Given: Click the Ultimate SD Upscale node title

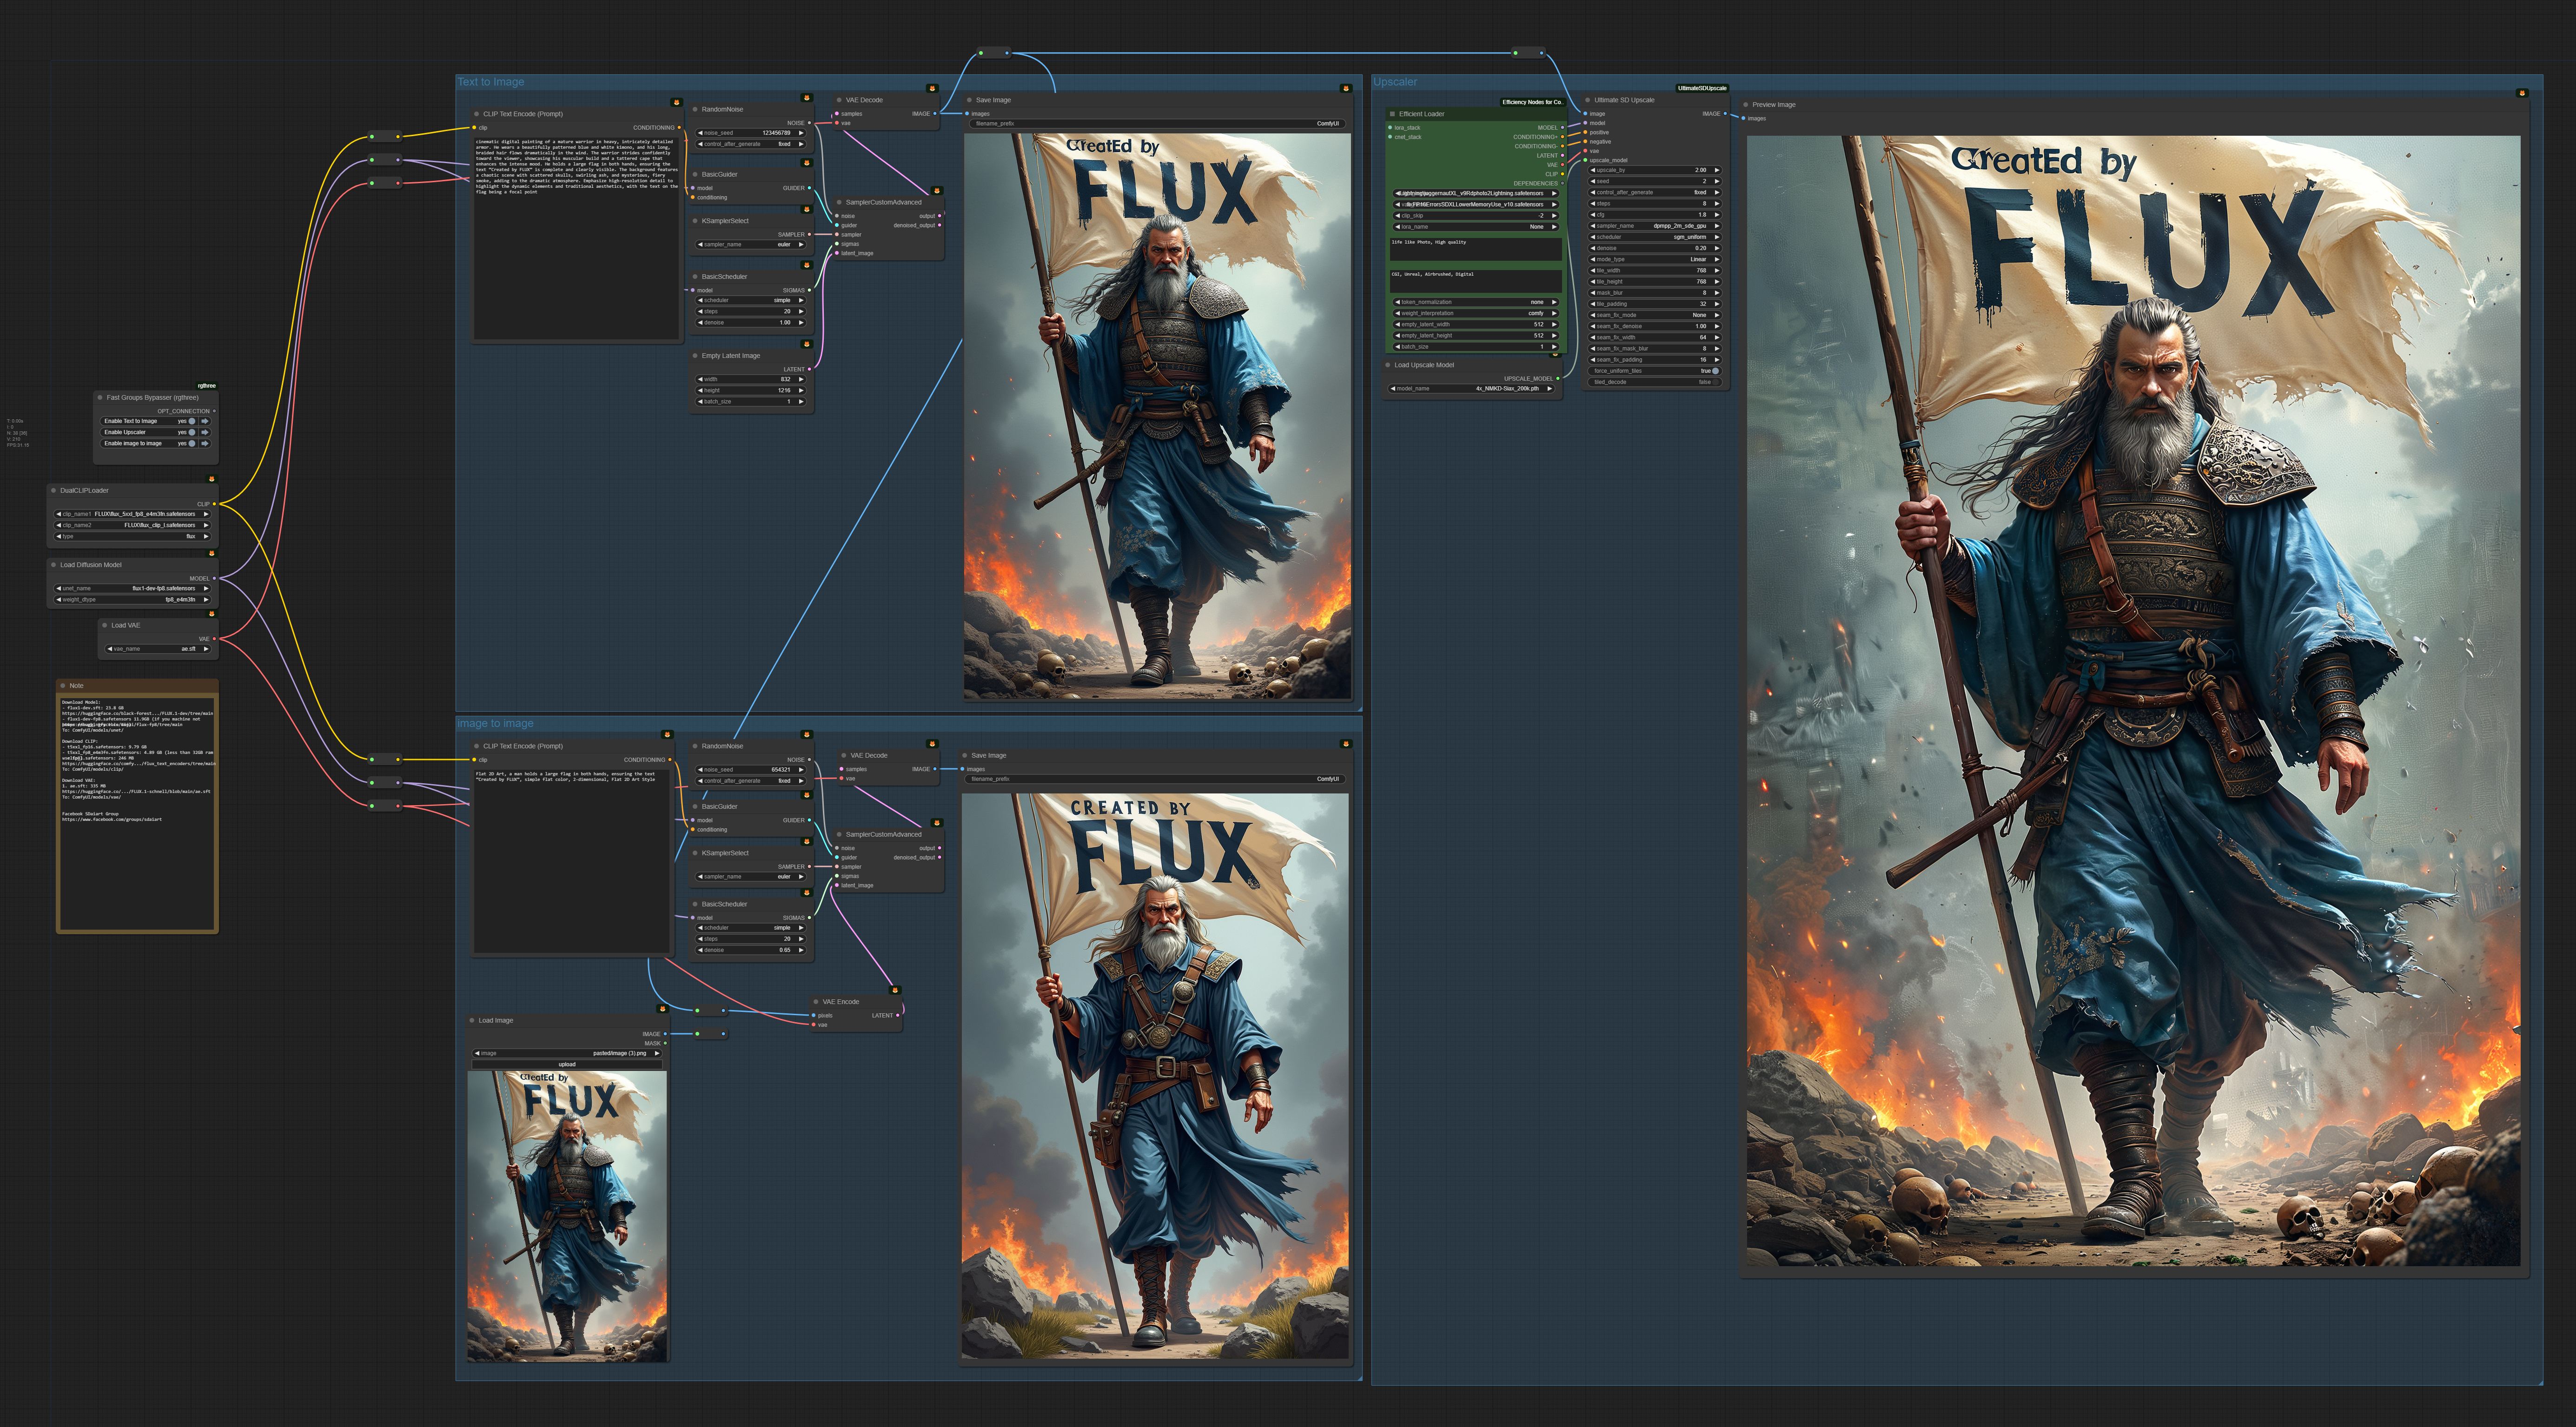Looking at the screenshot, I should pos(1624,100).
